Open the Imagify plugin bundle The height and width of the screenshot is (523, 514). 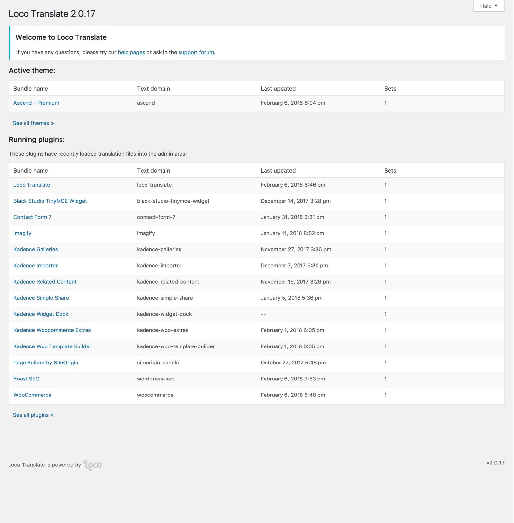tap(22, 233)
